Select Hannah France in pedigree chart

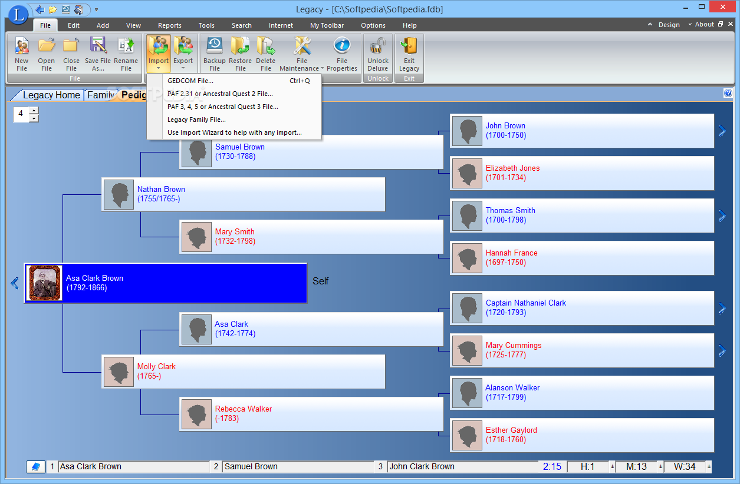[x=582, y=258]
